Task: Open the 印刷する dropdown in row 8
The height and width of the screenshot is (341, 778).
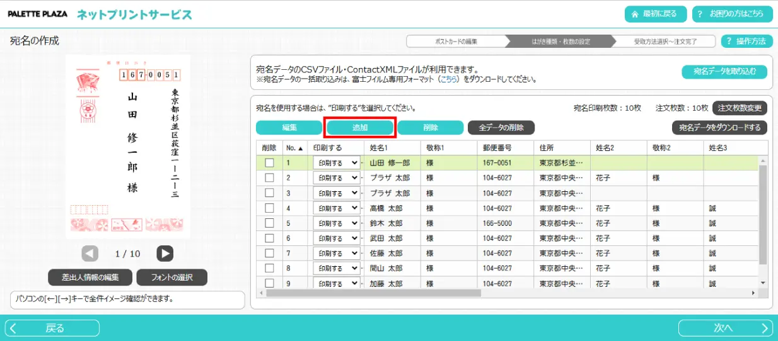Action: pos(336,269)
